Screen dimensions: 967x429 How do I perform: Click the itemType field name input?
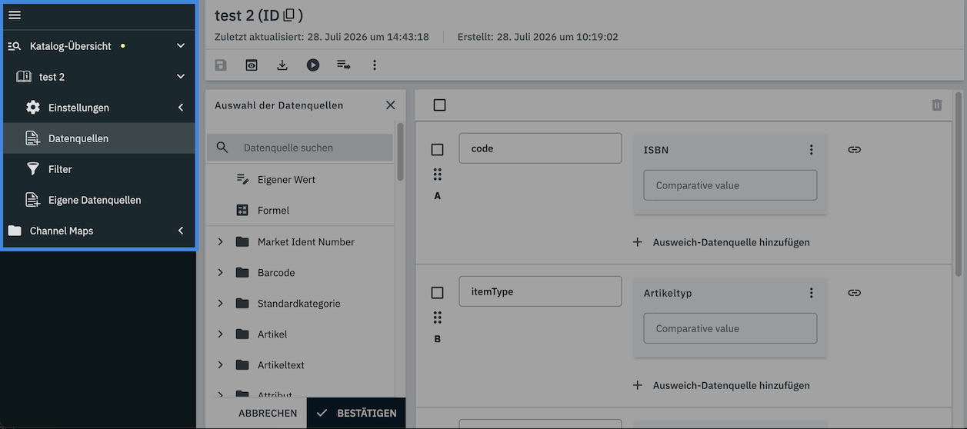pos(540,291)
